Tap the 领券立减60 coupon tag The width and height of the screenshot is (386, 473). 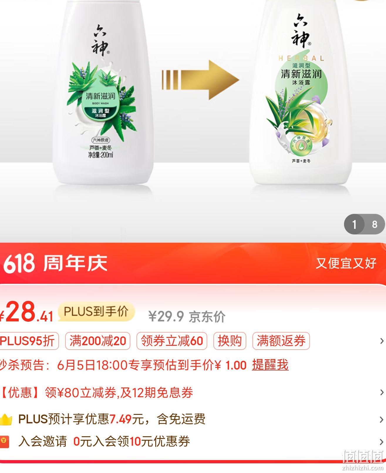tap(172, 341)
